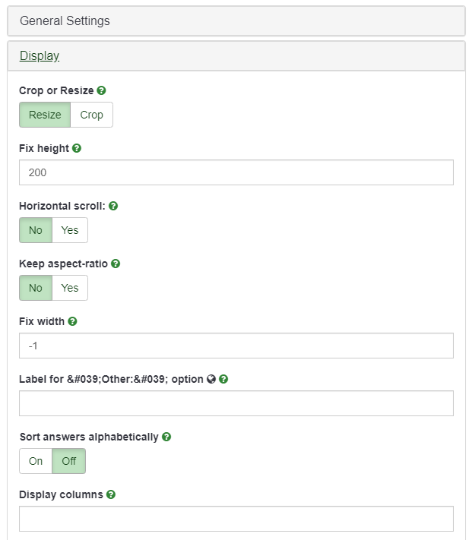Open help tooltip for Horizontal scroll

click(113, 206)
